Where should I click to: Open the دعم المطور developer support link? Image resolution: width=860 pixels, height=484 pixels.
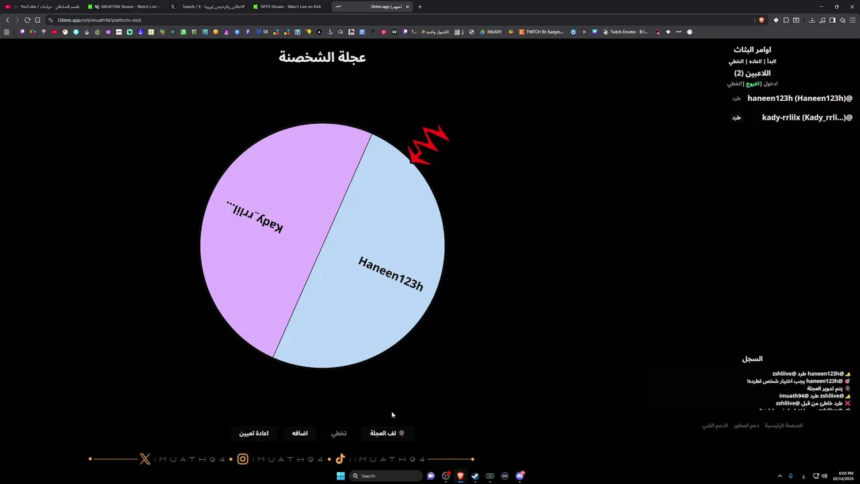tap(746, 426)
